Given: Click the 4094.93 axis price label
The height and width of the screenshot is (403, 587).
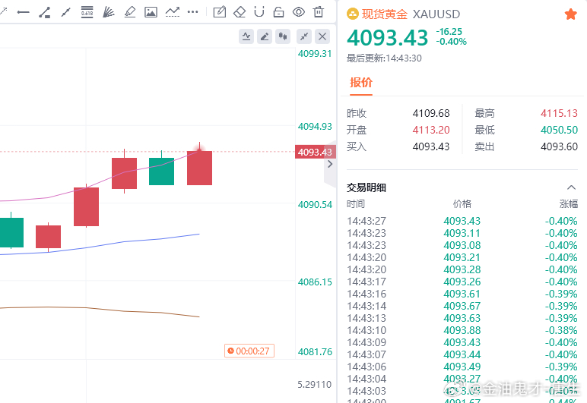Looking at the screenshot, I should [315, 127].
